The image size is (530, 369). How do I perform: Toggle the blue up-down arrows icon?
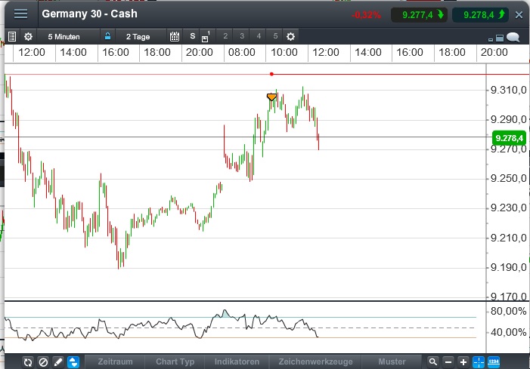pyautogui.click(x=73, y=362)
